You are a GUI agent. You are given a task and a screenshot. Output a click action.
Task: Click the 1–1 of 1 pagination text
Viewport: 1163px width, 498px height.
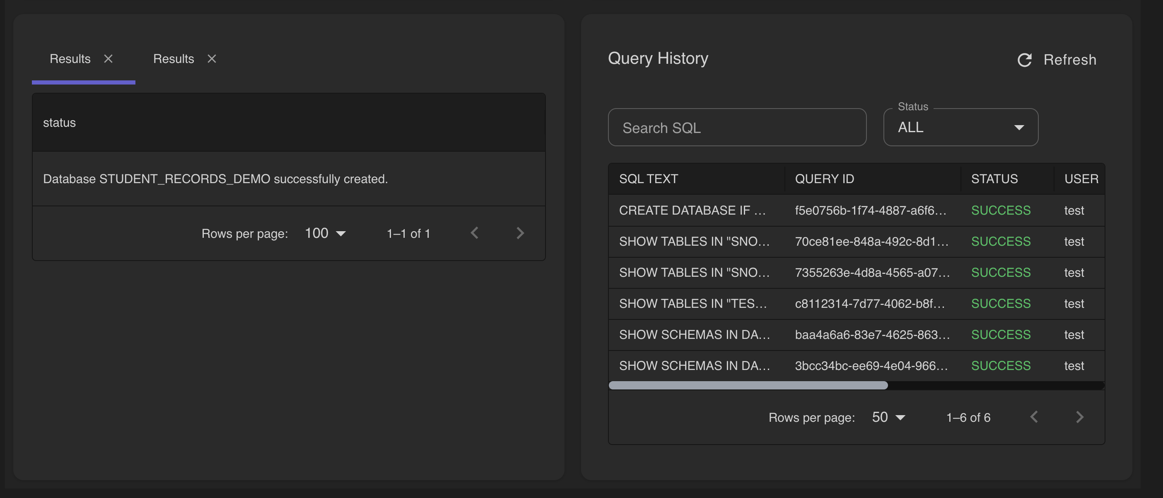coord(408,233)
